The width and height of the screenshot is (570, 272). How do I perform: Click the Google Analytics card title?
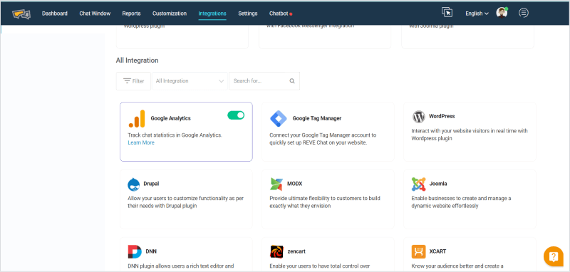click(x=170, y=118)
